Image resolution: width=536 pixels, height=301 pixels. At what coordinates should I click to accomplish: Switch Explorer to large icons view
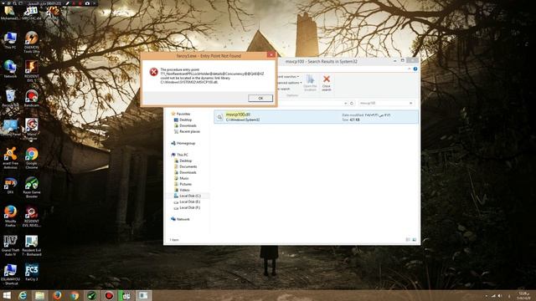[414, 240]
